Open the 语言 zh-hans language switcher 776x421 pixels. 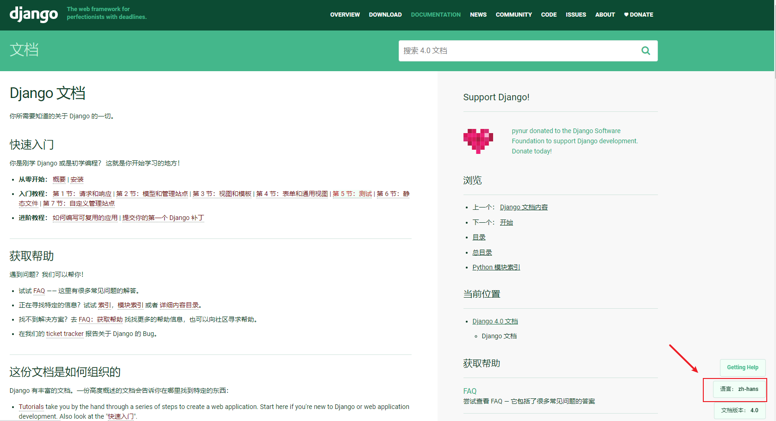(739, 390)
